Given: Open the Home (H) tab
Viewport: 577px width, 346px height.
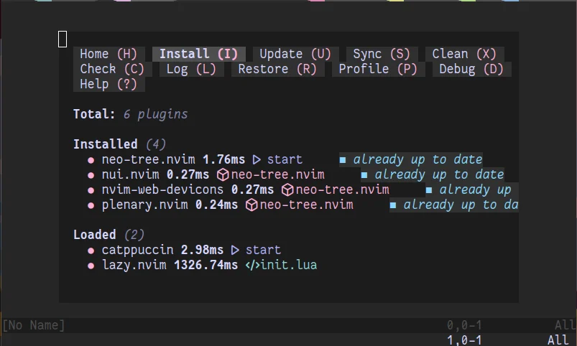Looking at the screenshot, I should click(109, 54).
